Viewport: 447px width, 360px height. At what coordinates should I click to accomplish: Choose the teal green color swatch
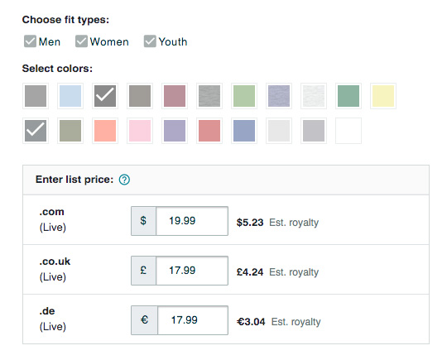[x=348, y=96]
